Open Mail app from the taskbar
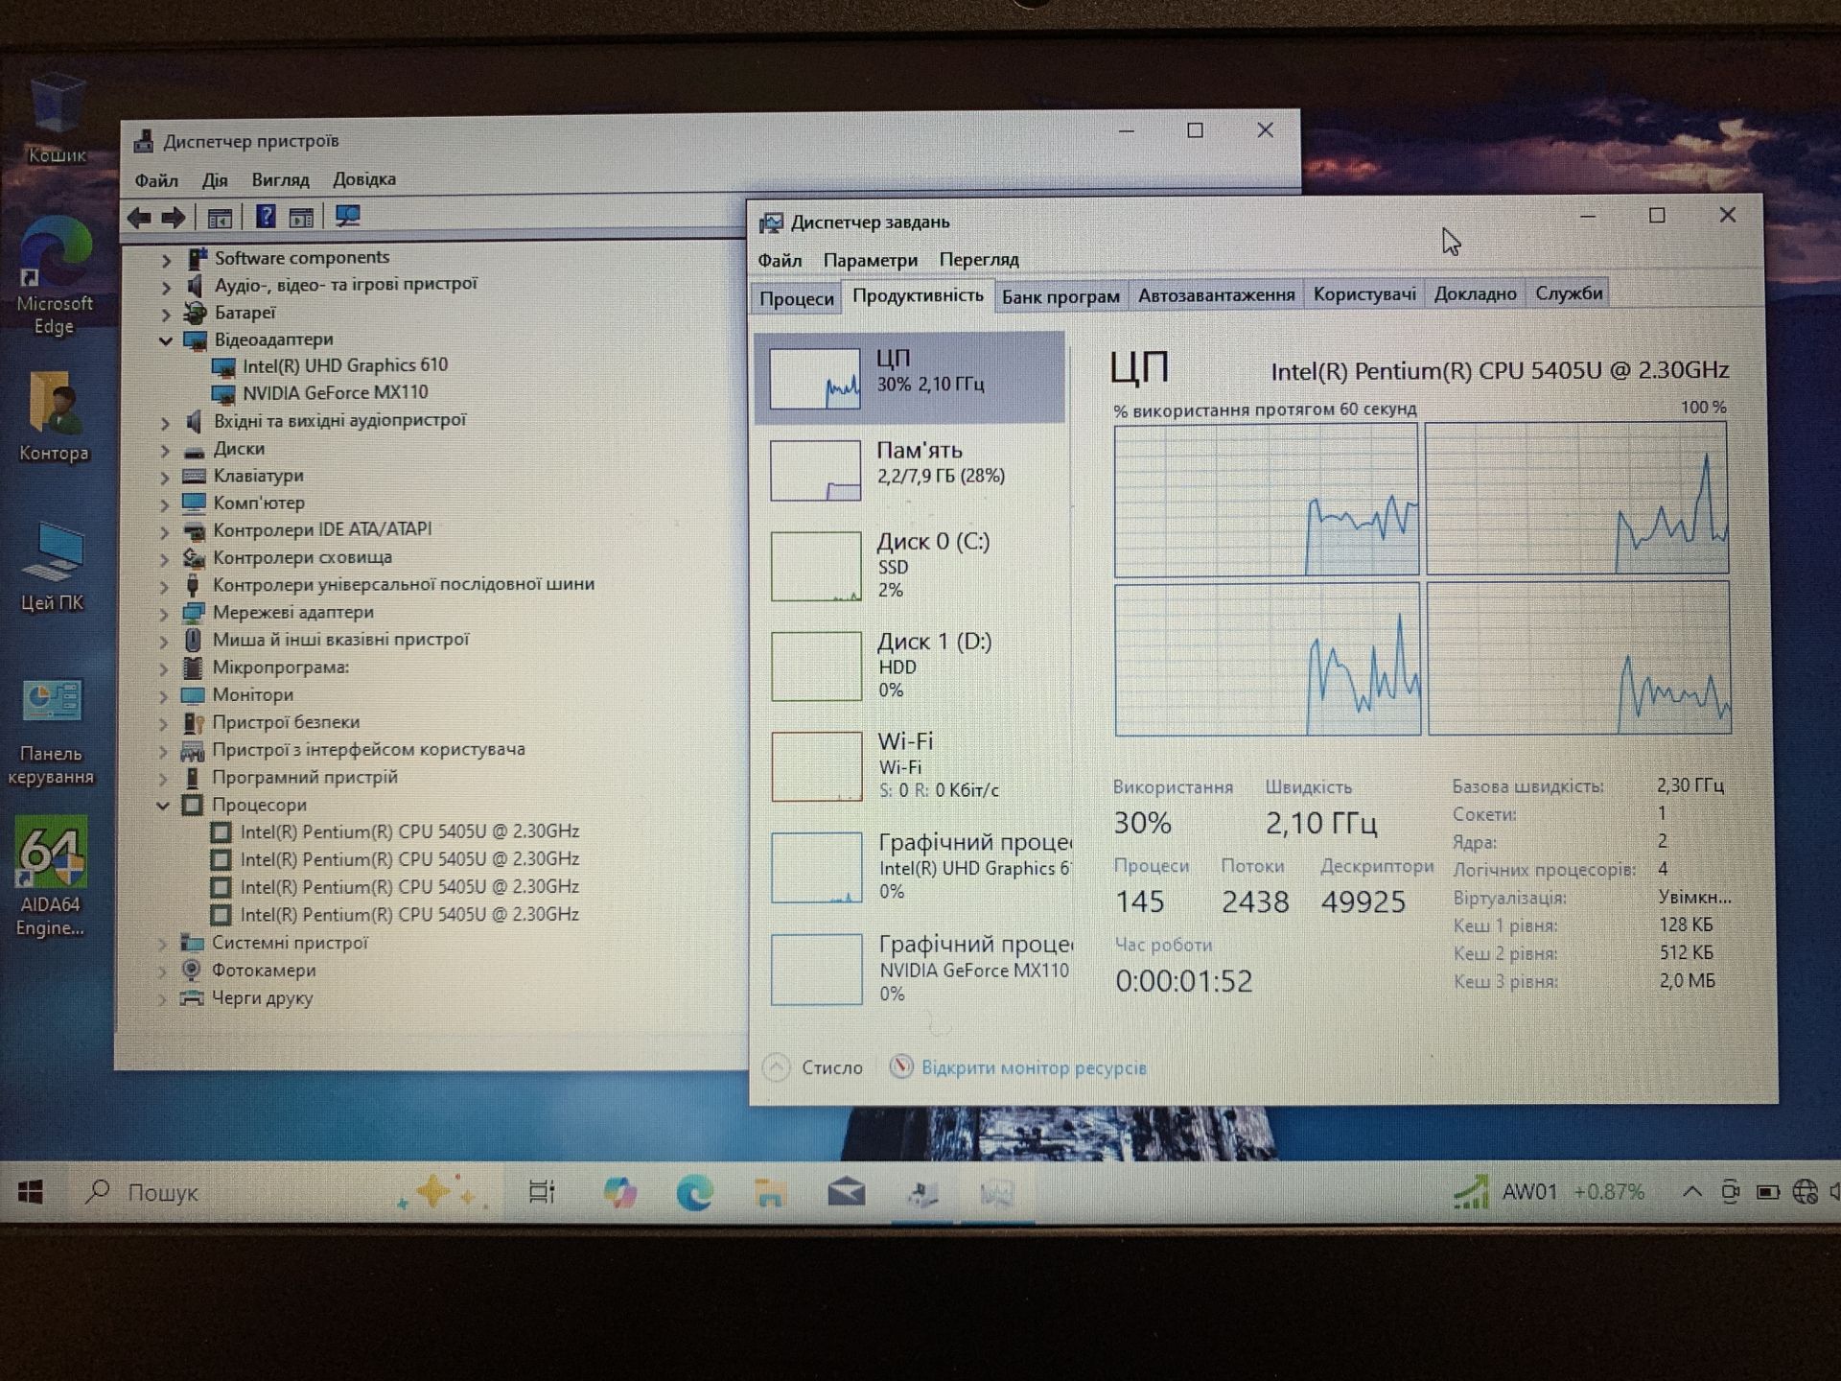 point(846,1192)
